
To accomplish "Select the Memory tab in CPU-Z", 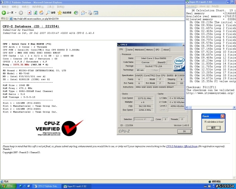I will coord(150,49).
